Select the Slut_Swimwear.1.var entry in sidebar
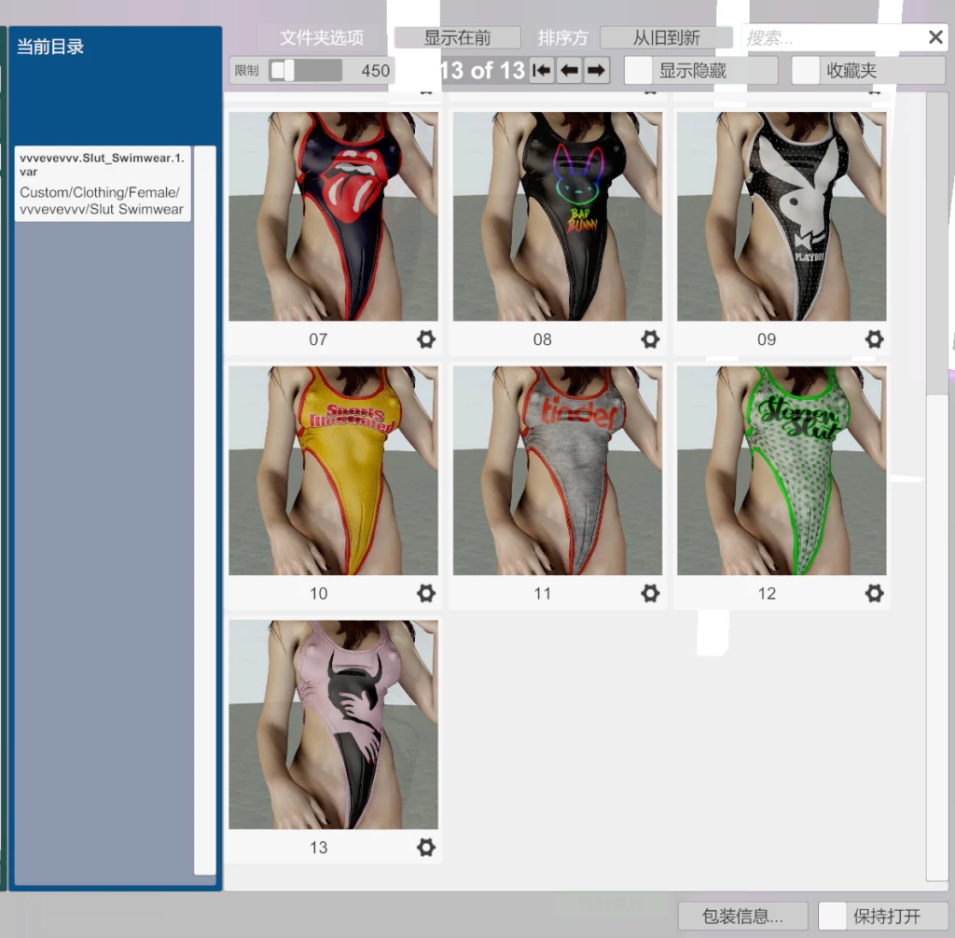The image size is (955, 938). pos(103,185)
